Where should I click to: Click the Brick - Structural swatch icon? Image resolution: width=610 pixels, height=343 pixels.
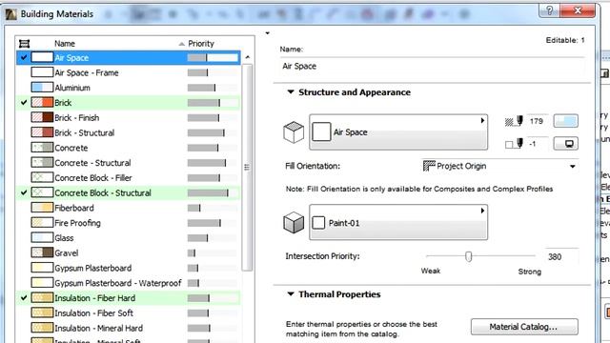tap(42, 132)
